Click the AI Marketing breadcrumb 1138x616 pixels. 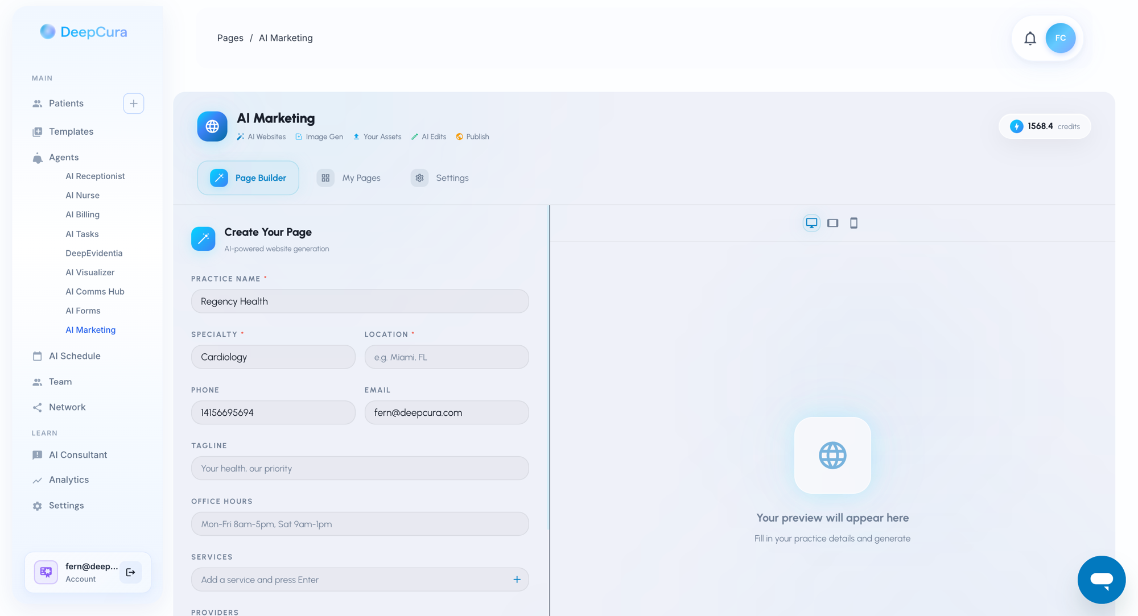[286, 38]
